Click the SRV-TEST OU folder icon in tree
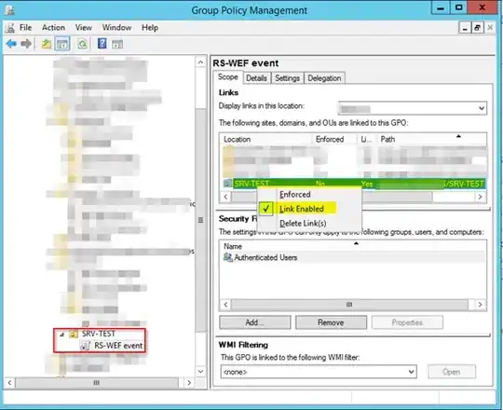Screen dimensions: 503x410 (74, 334)
